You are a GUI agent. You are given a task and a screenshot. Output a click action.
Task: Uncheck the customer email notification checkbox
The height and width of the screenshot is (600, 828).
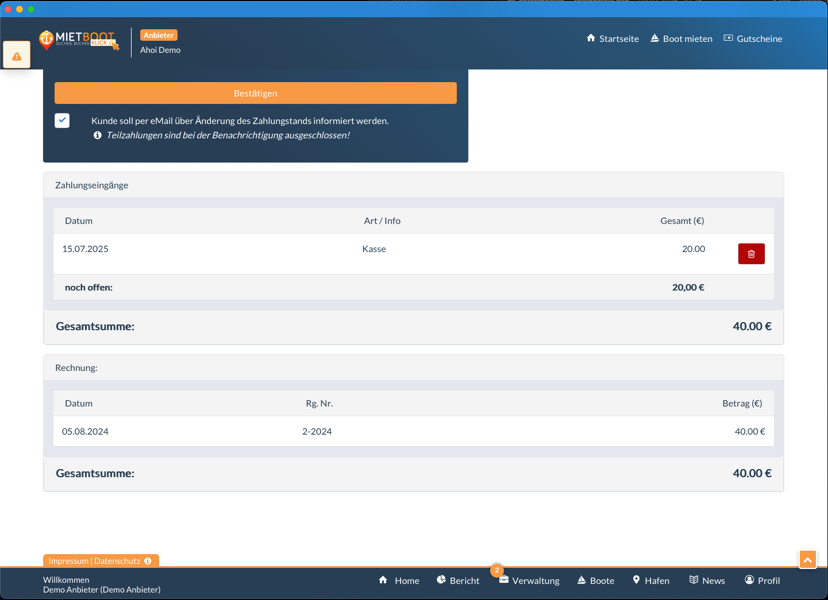click(x=62, y=121)
